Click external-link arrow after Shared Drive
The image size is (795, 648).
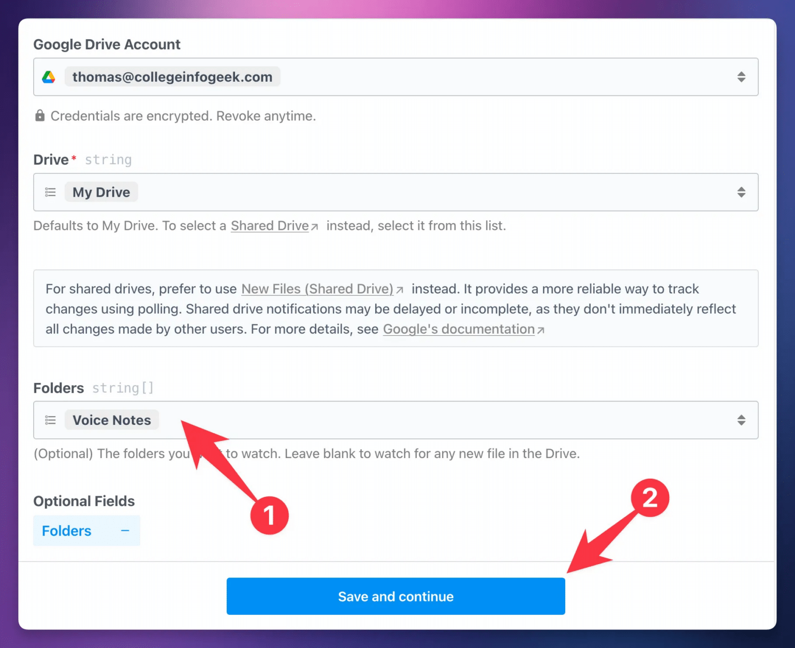[x=315, y=227]
